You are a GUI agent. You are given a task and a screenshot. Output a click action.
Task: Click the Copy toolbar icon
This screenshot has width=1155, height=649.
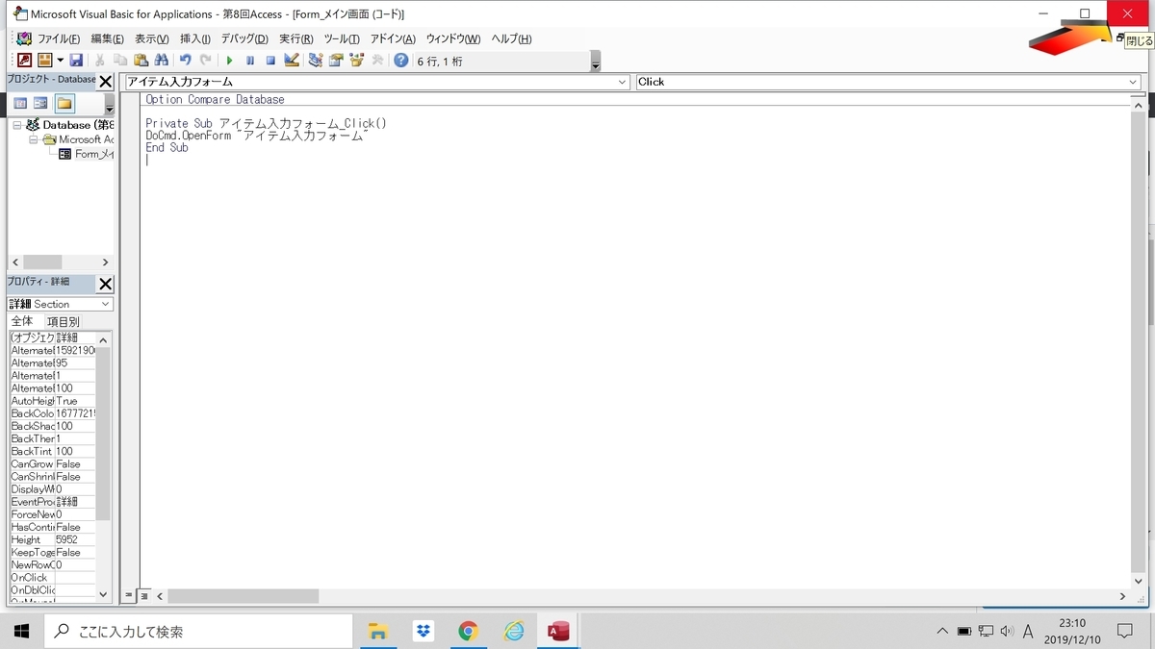[x=120, y=60]
